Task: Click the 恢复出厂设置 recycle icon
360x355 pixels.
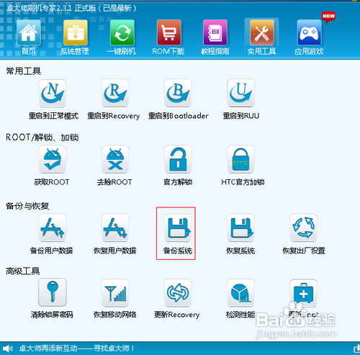Action: [x=304, y=228]
